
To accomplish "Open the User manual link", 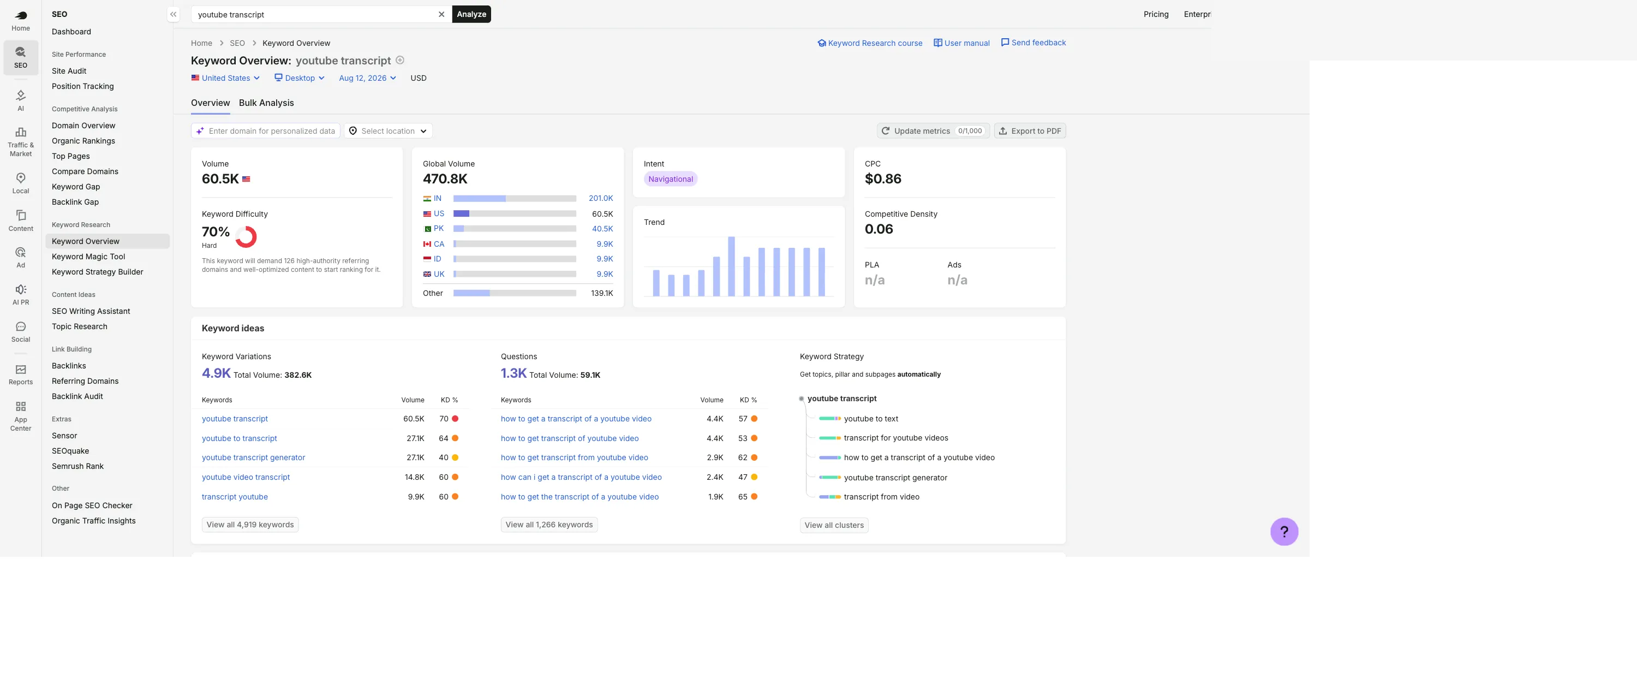I will click(961, 43).
